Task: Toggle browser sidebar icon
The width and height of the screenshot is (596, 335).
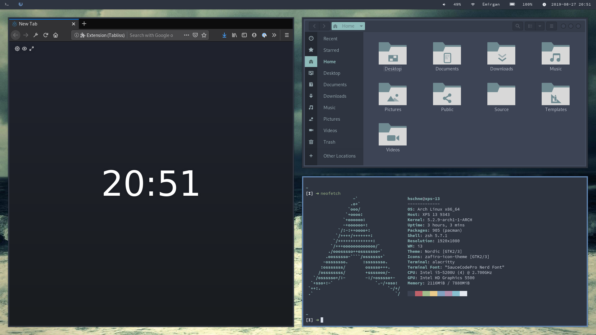Action: [x=244, y=35]
